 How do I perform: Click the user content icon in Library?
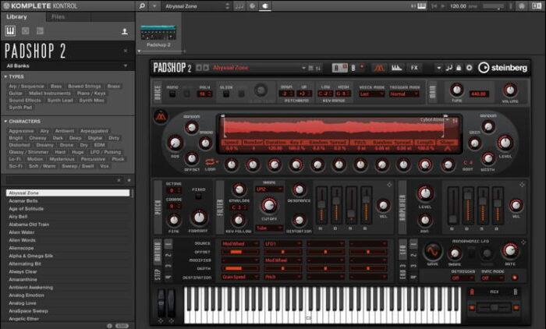coord(123,32)
